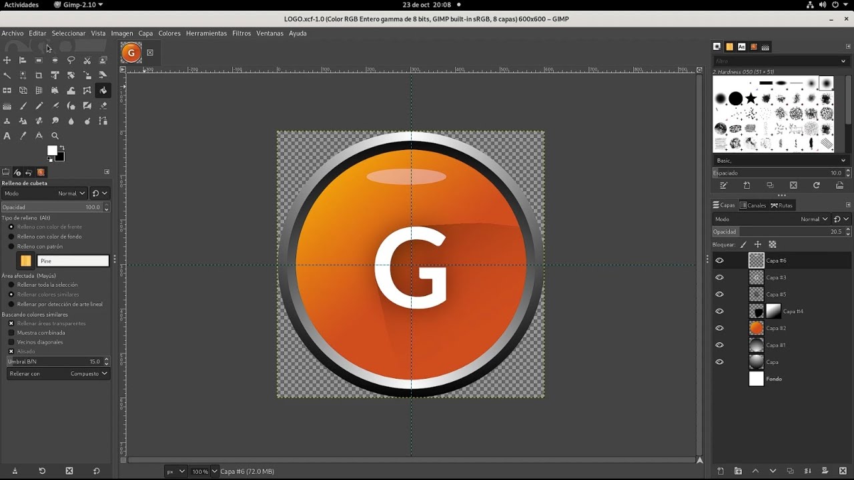Create a new layer in Layers panel
Image resolution: width=854 pixels, height=480 pixels.
(721, 471)
